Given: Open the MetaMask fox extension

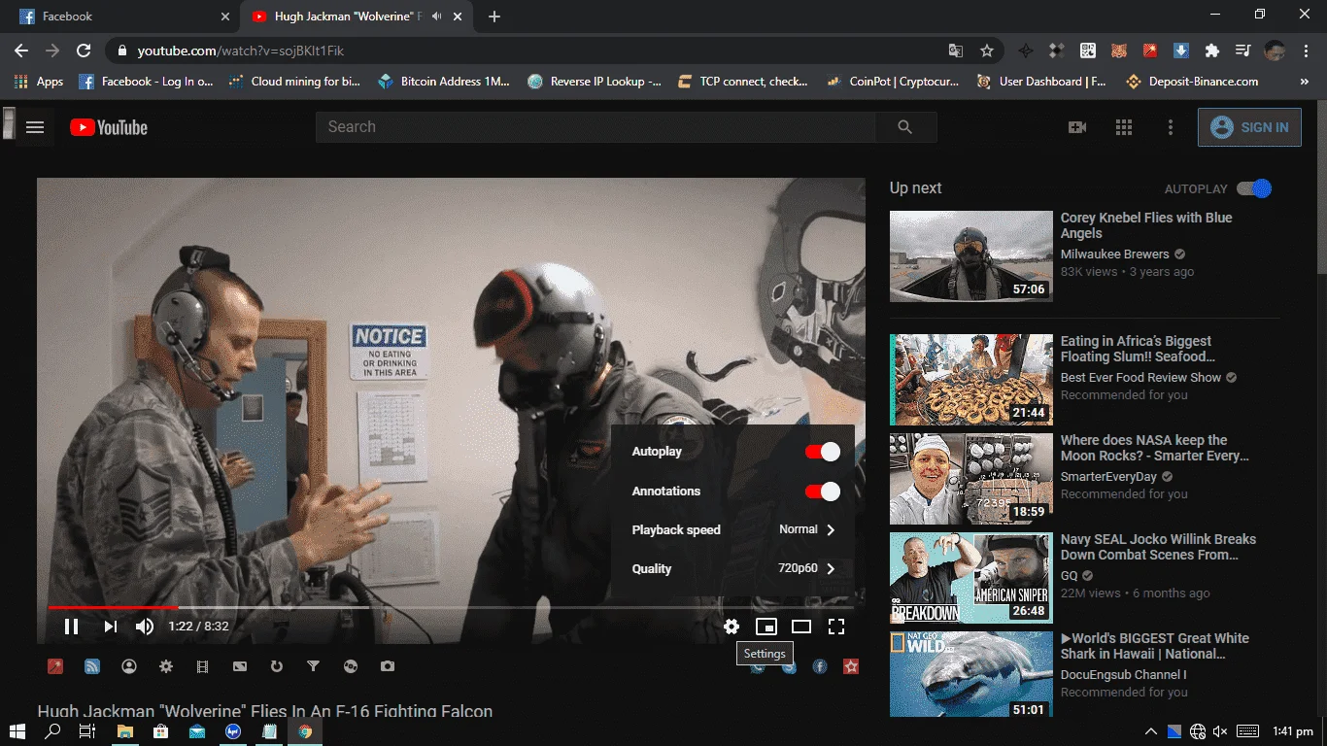Looking at the screenshot, I should [x=1119, y=51].
